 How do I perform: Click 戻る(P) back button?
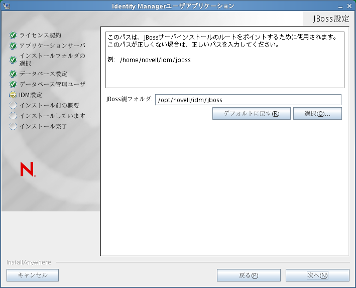point(249,275)
